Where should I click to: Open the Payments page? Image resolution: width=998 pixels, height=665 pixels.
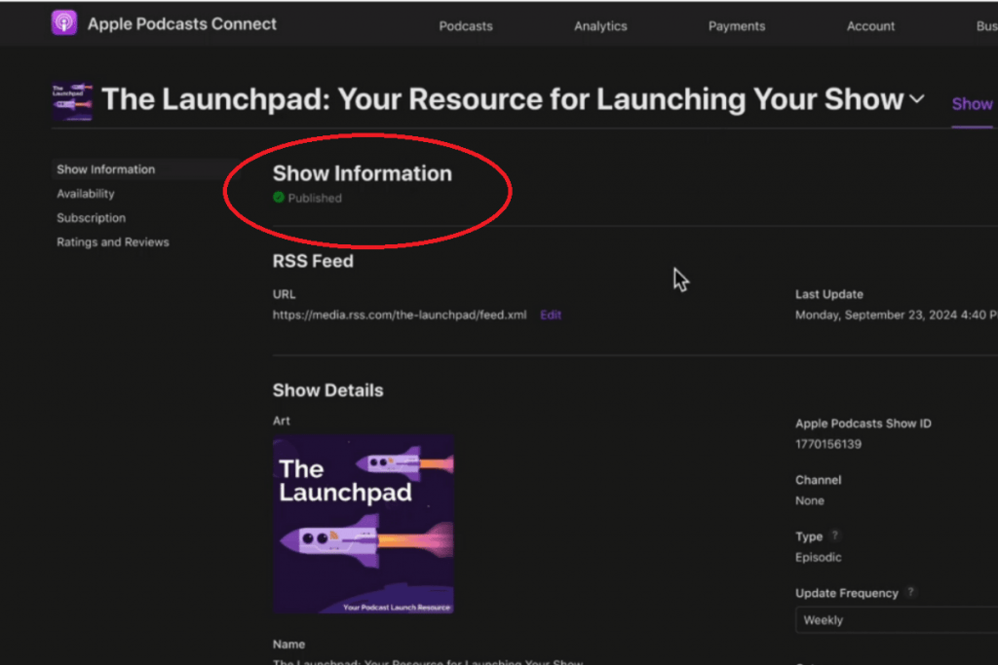[x=737, y=26]
